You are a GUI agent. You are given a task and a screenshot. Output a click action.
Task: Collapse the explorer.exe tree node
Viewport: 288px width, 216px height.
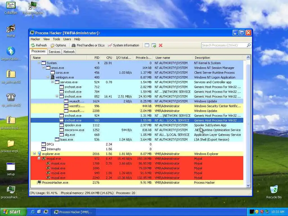(x=34, y=154)
